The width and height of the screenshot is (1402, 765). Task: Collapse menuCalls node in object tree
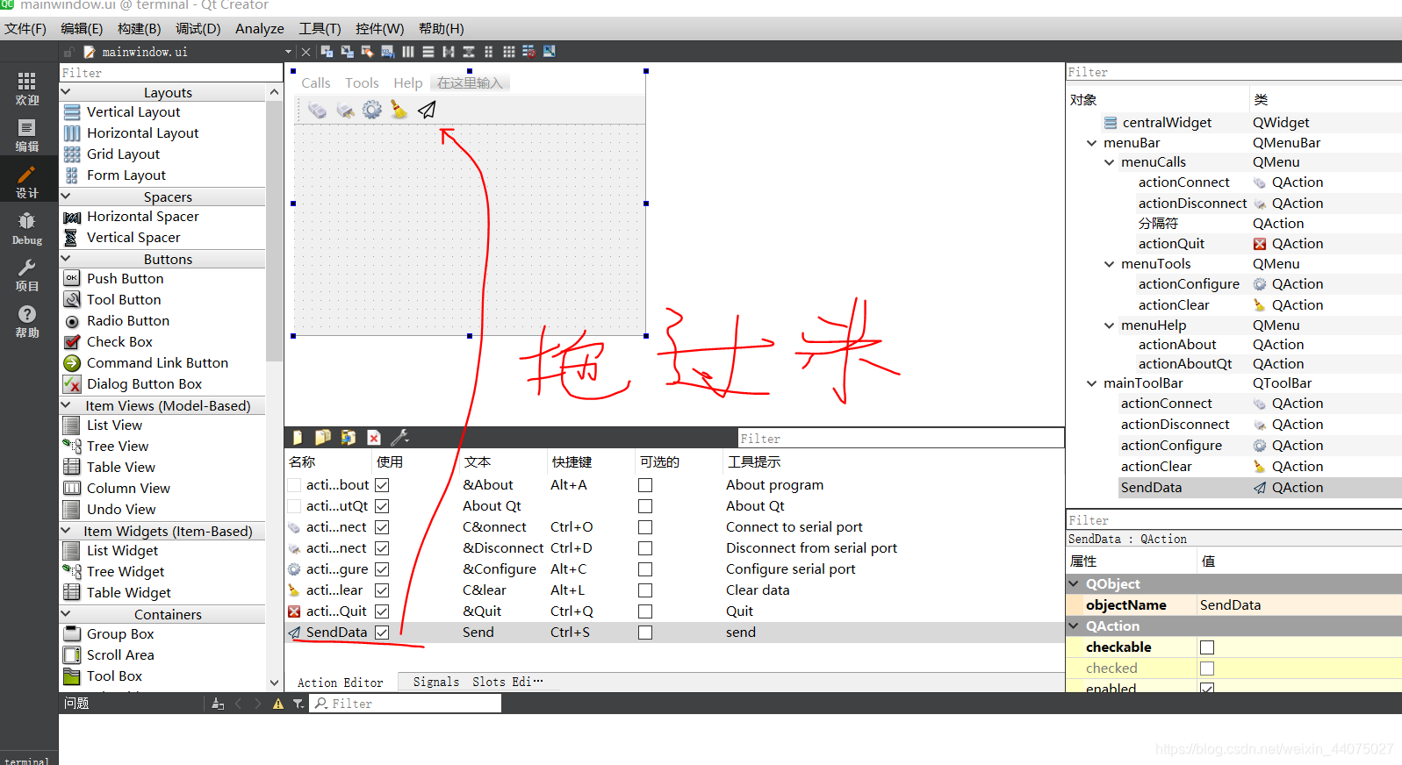[1109, 162]
